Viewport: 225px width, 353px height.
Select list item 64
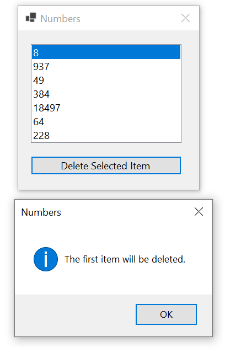pos(106,121)
